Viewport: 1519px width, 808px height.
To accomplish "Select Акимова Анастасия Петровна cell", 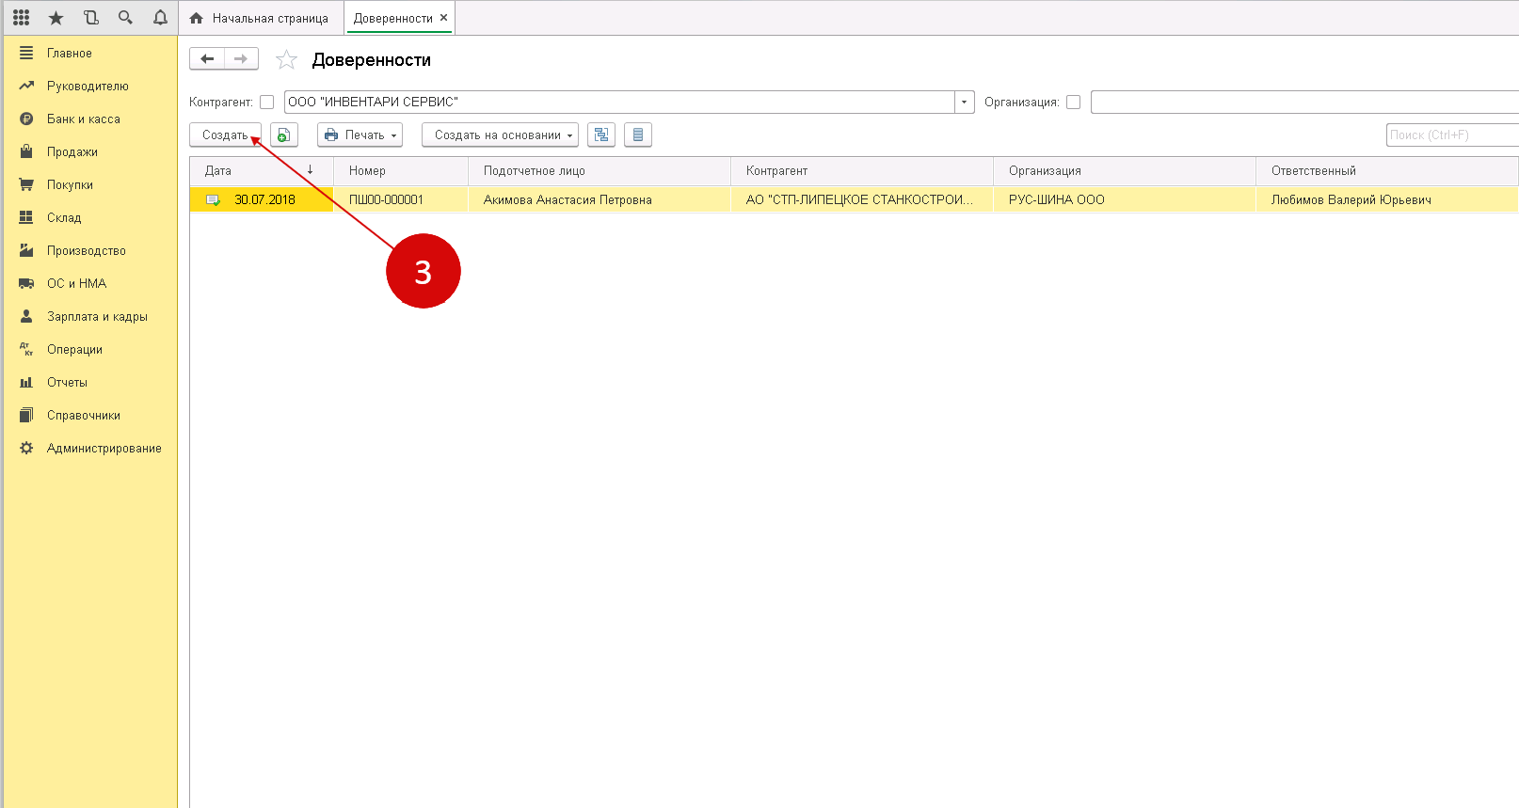I will coord(600,199).
